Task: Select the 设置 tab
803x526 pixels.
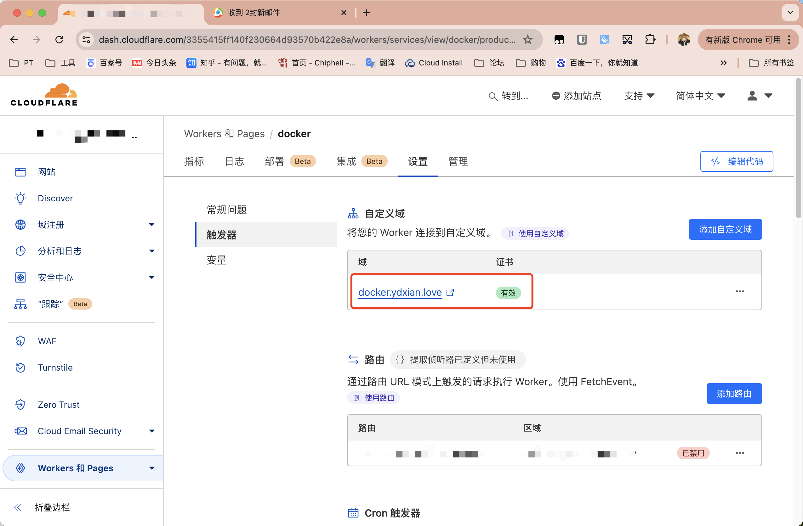Action: [418, 161]
